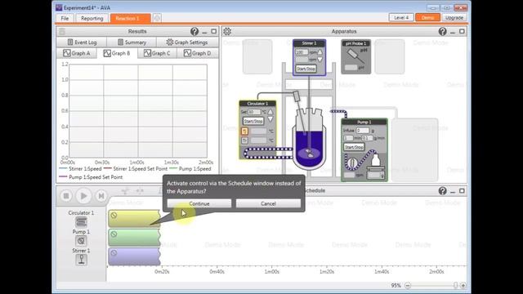Toggle Circulator 1 Tj mode
Viewport: 523px width, 294px height.
(244, 131)
